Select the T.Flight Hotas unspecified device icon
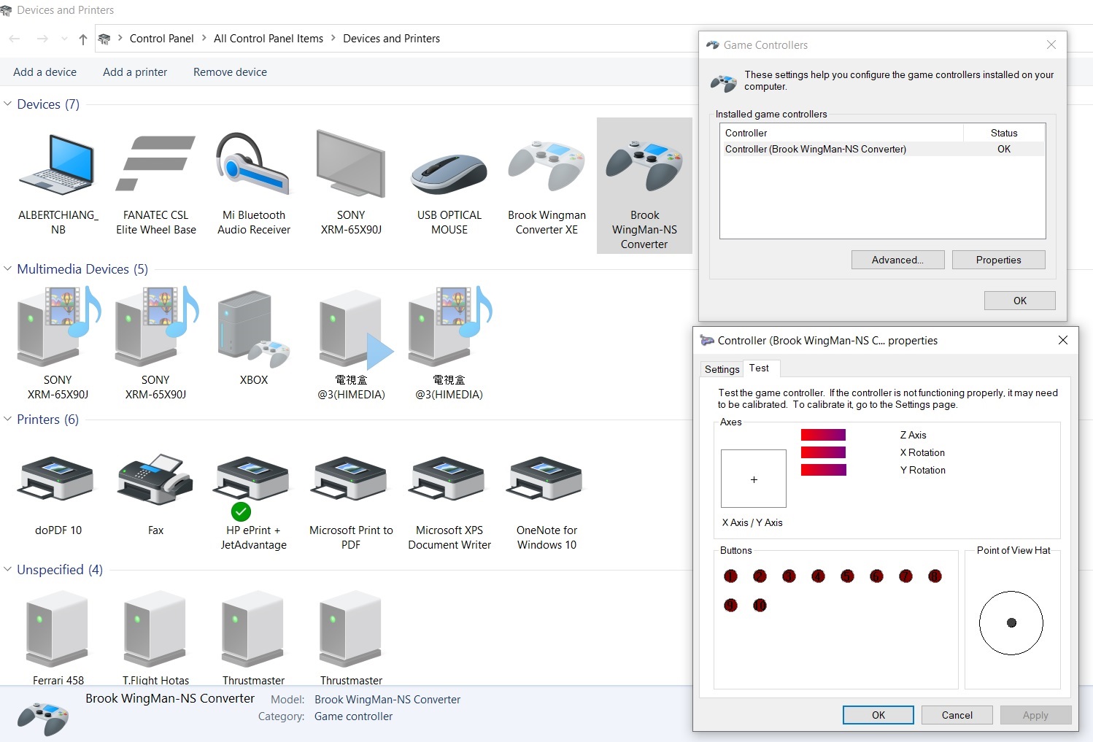 155,629
